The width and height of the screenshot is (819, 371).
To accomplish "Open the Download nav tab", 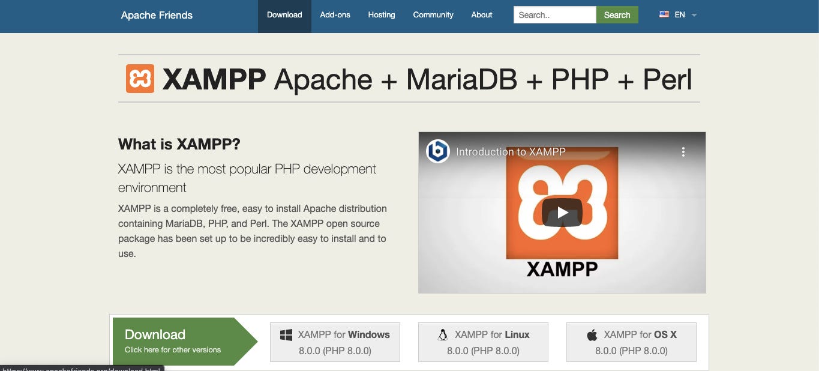I will pos(284,15).
